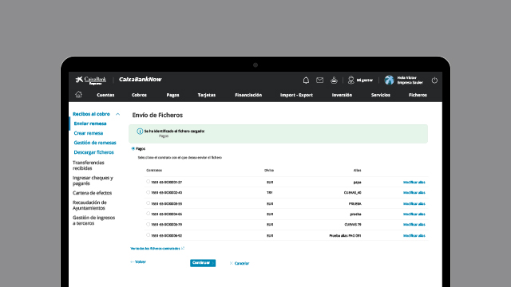
Task: Click the Contratos column header
Action: pyautogui.click(x=154, y=170)
